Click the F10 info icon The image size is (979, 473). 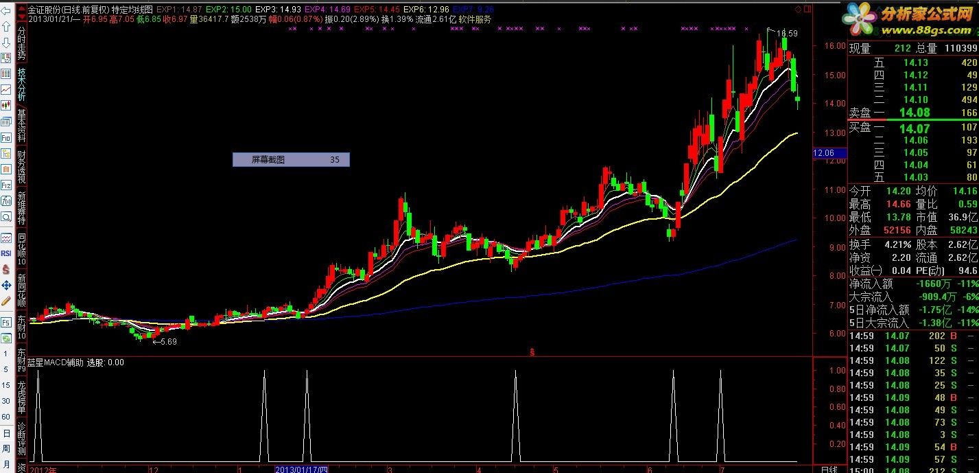[x=5, y=137]
